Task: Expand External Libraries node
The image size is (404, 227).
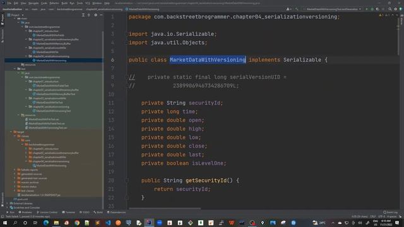Action: click(7, 203)
